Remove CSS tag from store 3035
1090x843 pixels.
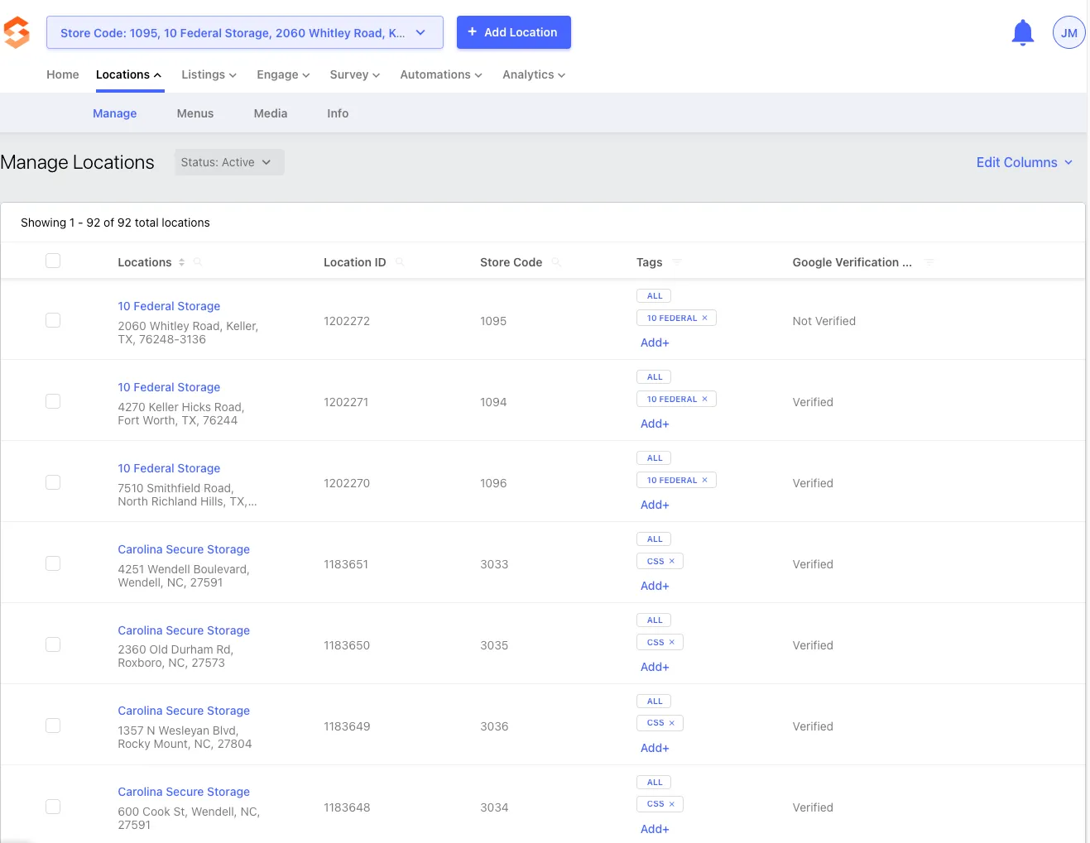672,642
